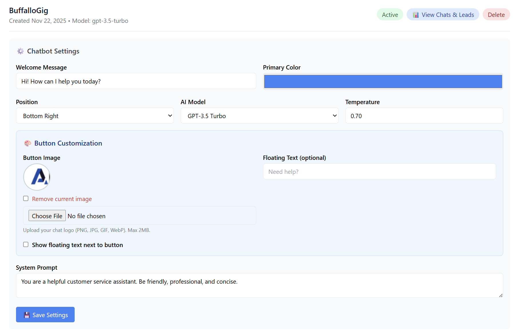Click the Floating Text input box
515x332 pixels.
(x=379, y=172)
